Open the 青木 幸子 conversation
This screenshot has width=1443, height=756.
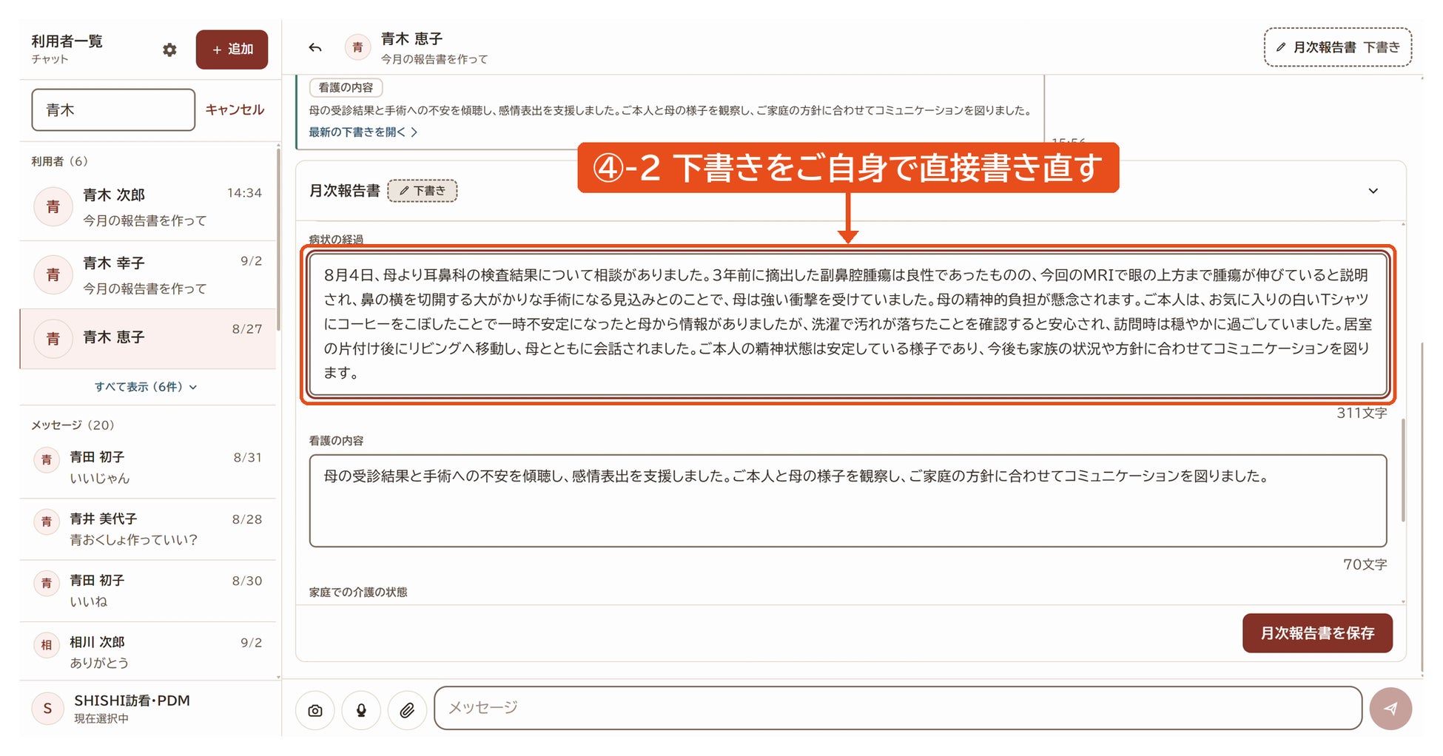148,274
